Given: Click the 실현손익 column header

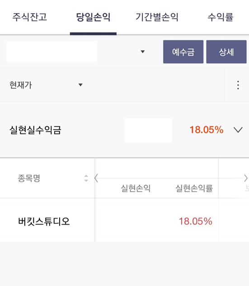Looking at the screenshot, I should 136,189.
